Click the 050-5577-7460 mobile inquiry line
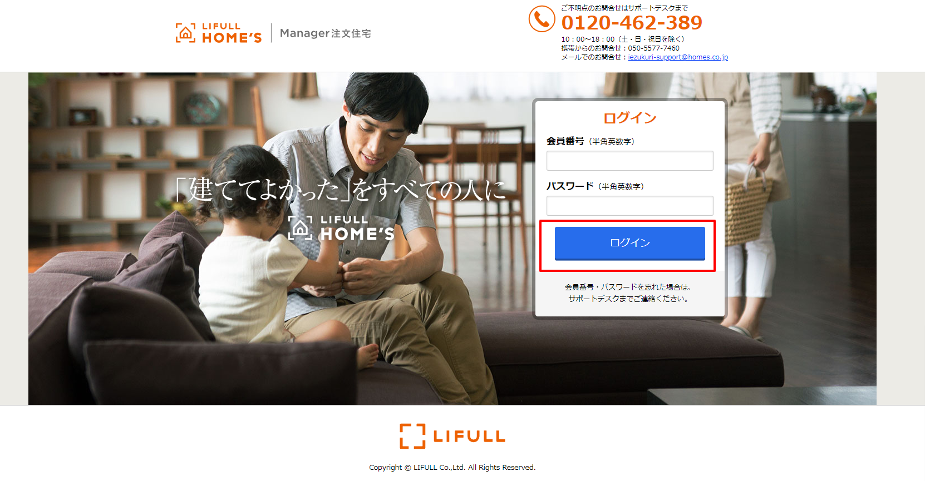 point(620,48)
